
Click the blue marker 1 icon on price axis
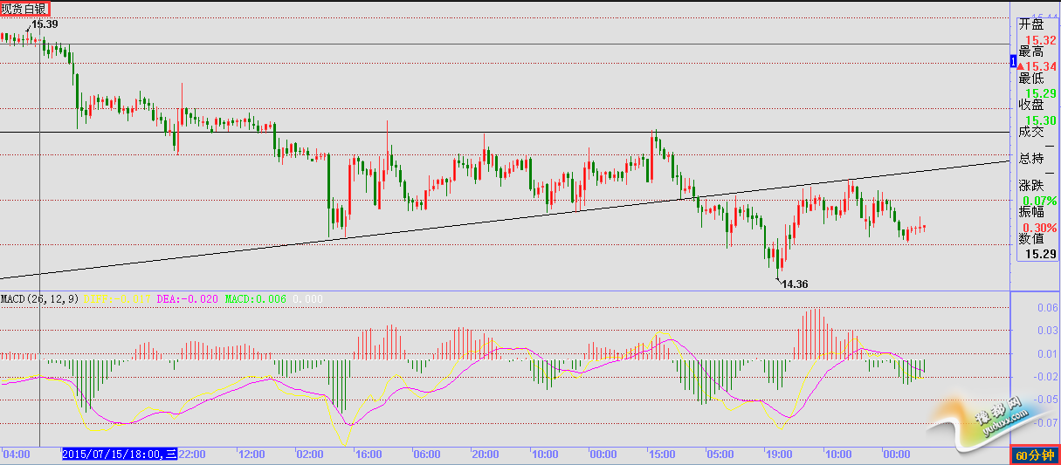1013,61
